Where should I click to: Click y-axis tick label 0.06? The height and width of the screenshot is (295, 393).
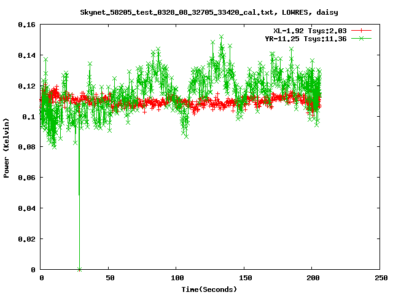(x=26, y=178)
